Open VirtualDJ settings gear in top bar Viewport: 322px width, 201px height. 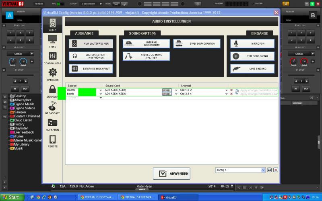[x=286, y=4]
